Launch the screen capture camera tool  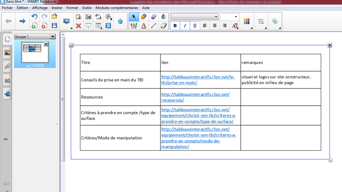pos(88,17)
